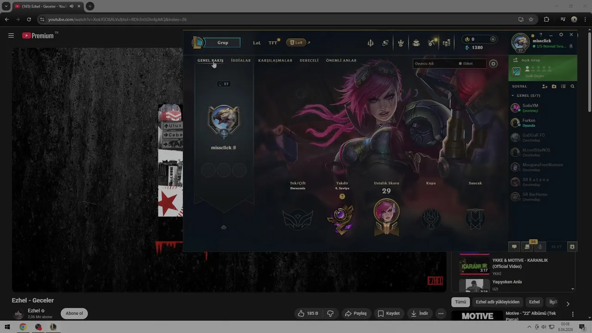Click the Paylaş share button
The height and width of the screenshot is (333, 592).
(356, 313)
